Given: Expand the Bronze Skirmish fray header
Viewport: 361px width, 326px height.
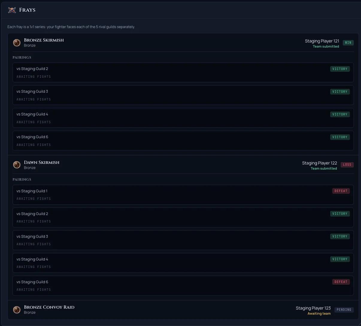Looking at the screenshot, I should coord(183,43).
